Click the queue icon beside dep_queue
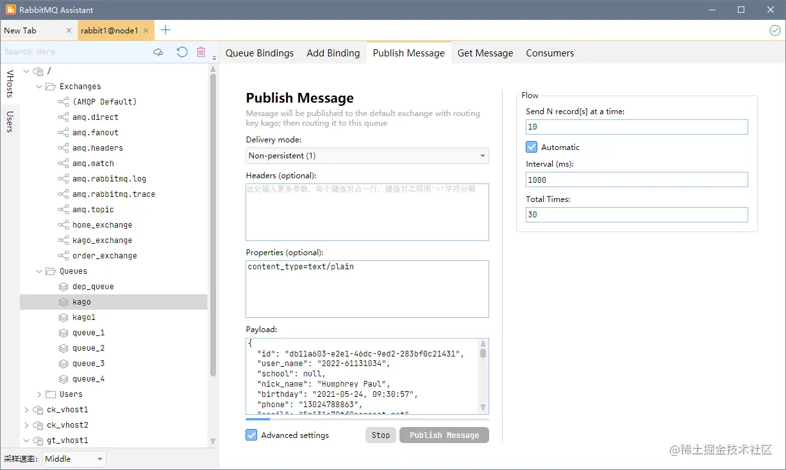Image resolution: width=786 pixels, height=470 pixels. tap(63, 287)
